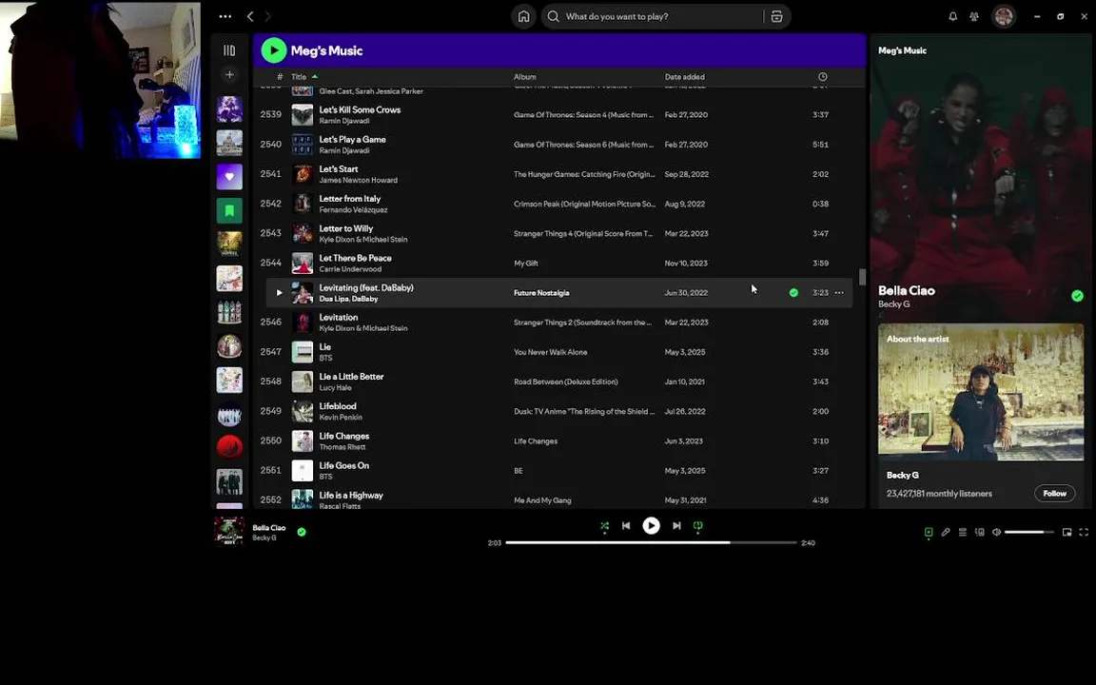This screenshot has width=1096, height=685.
Task: Click the plus icon to create playlist
Action: pyautogui.click(x=229, y=74)
